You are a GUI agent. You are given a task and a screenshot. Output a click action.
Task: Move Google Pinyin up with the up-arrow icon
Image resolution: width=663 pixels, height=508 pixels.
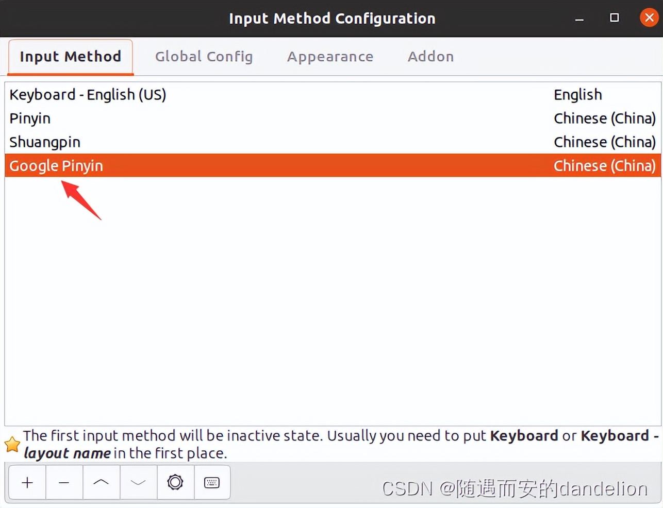click(101, 482)
